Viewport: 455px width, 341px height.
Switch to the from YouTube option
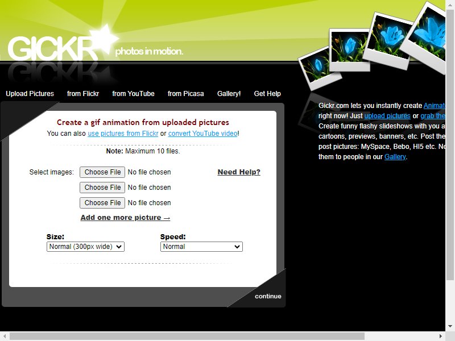pyautogui.click(x=133, y=94)
